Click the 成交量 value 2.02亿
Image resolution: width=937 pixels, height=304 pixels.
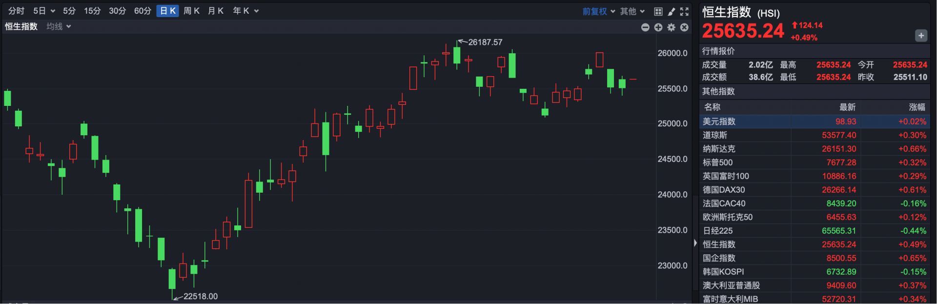pyautogui.click(x=760, y=65)
